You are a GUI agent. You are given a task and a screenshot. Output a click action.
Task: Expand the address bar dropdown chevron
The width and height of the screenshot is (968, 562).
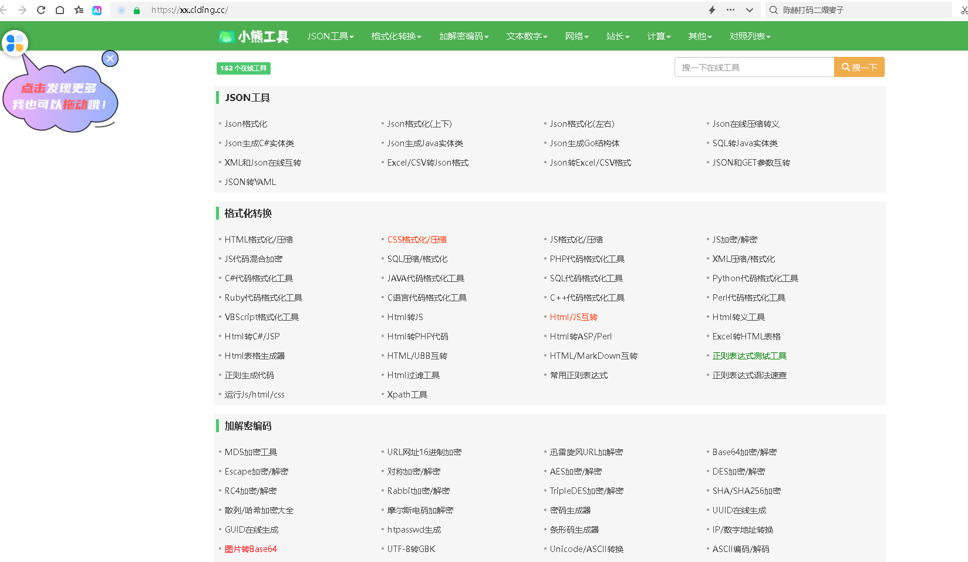[750, 10]
